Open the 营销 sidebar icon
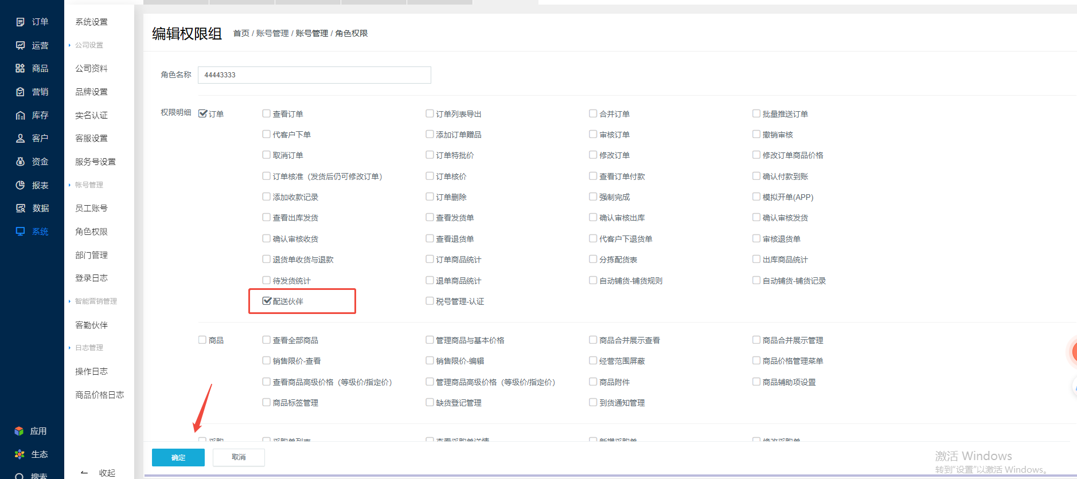Viewport: 1077px width, 479px height. pyautogui.click(x=20, y=92)
